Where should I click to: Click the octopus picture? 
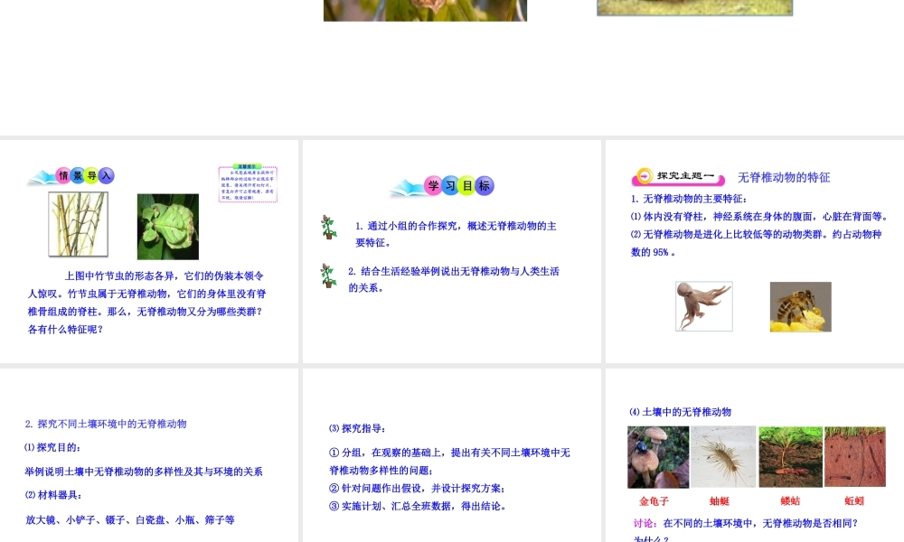[x=704, y=306]
